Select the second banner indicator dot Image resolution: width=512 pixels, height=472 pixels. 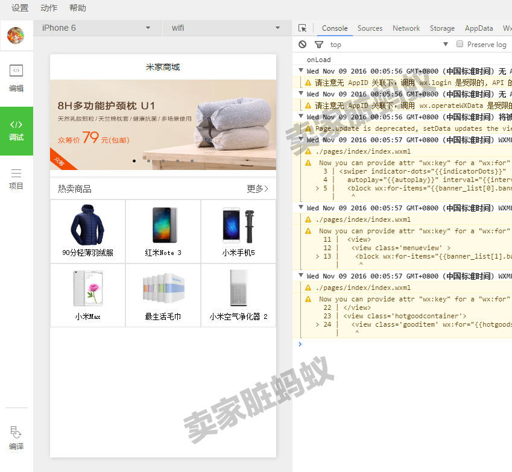tap(148, 161)
